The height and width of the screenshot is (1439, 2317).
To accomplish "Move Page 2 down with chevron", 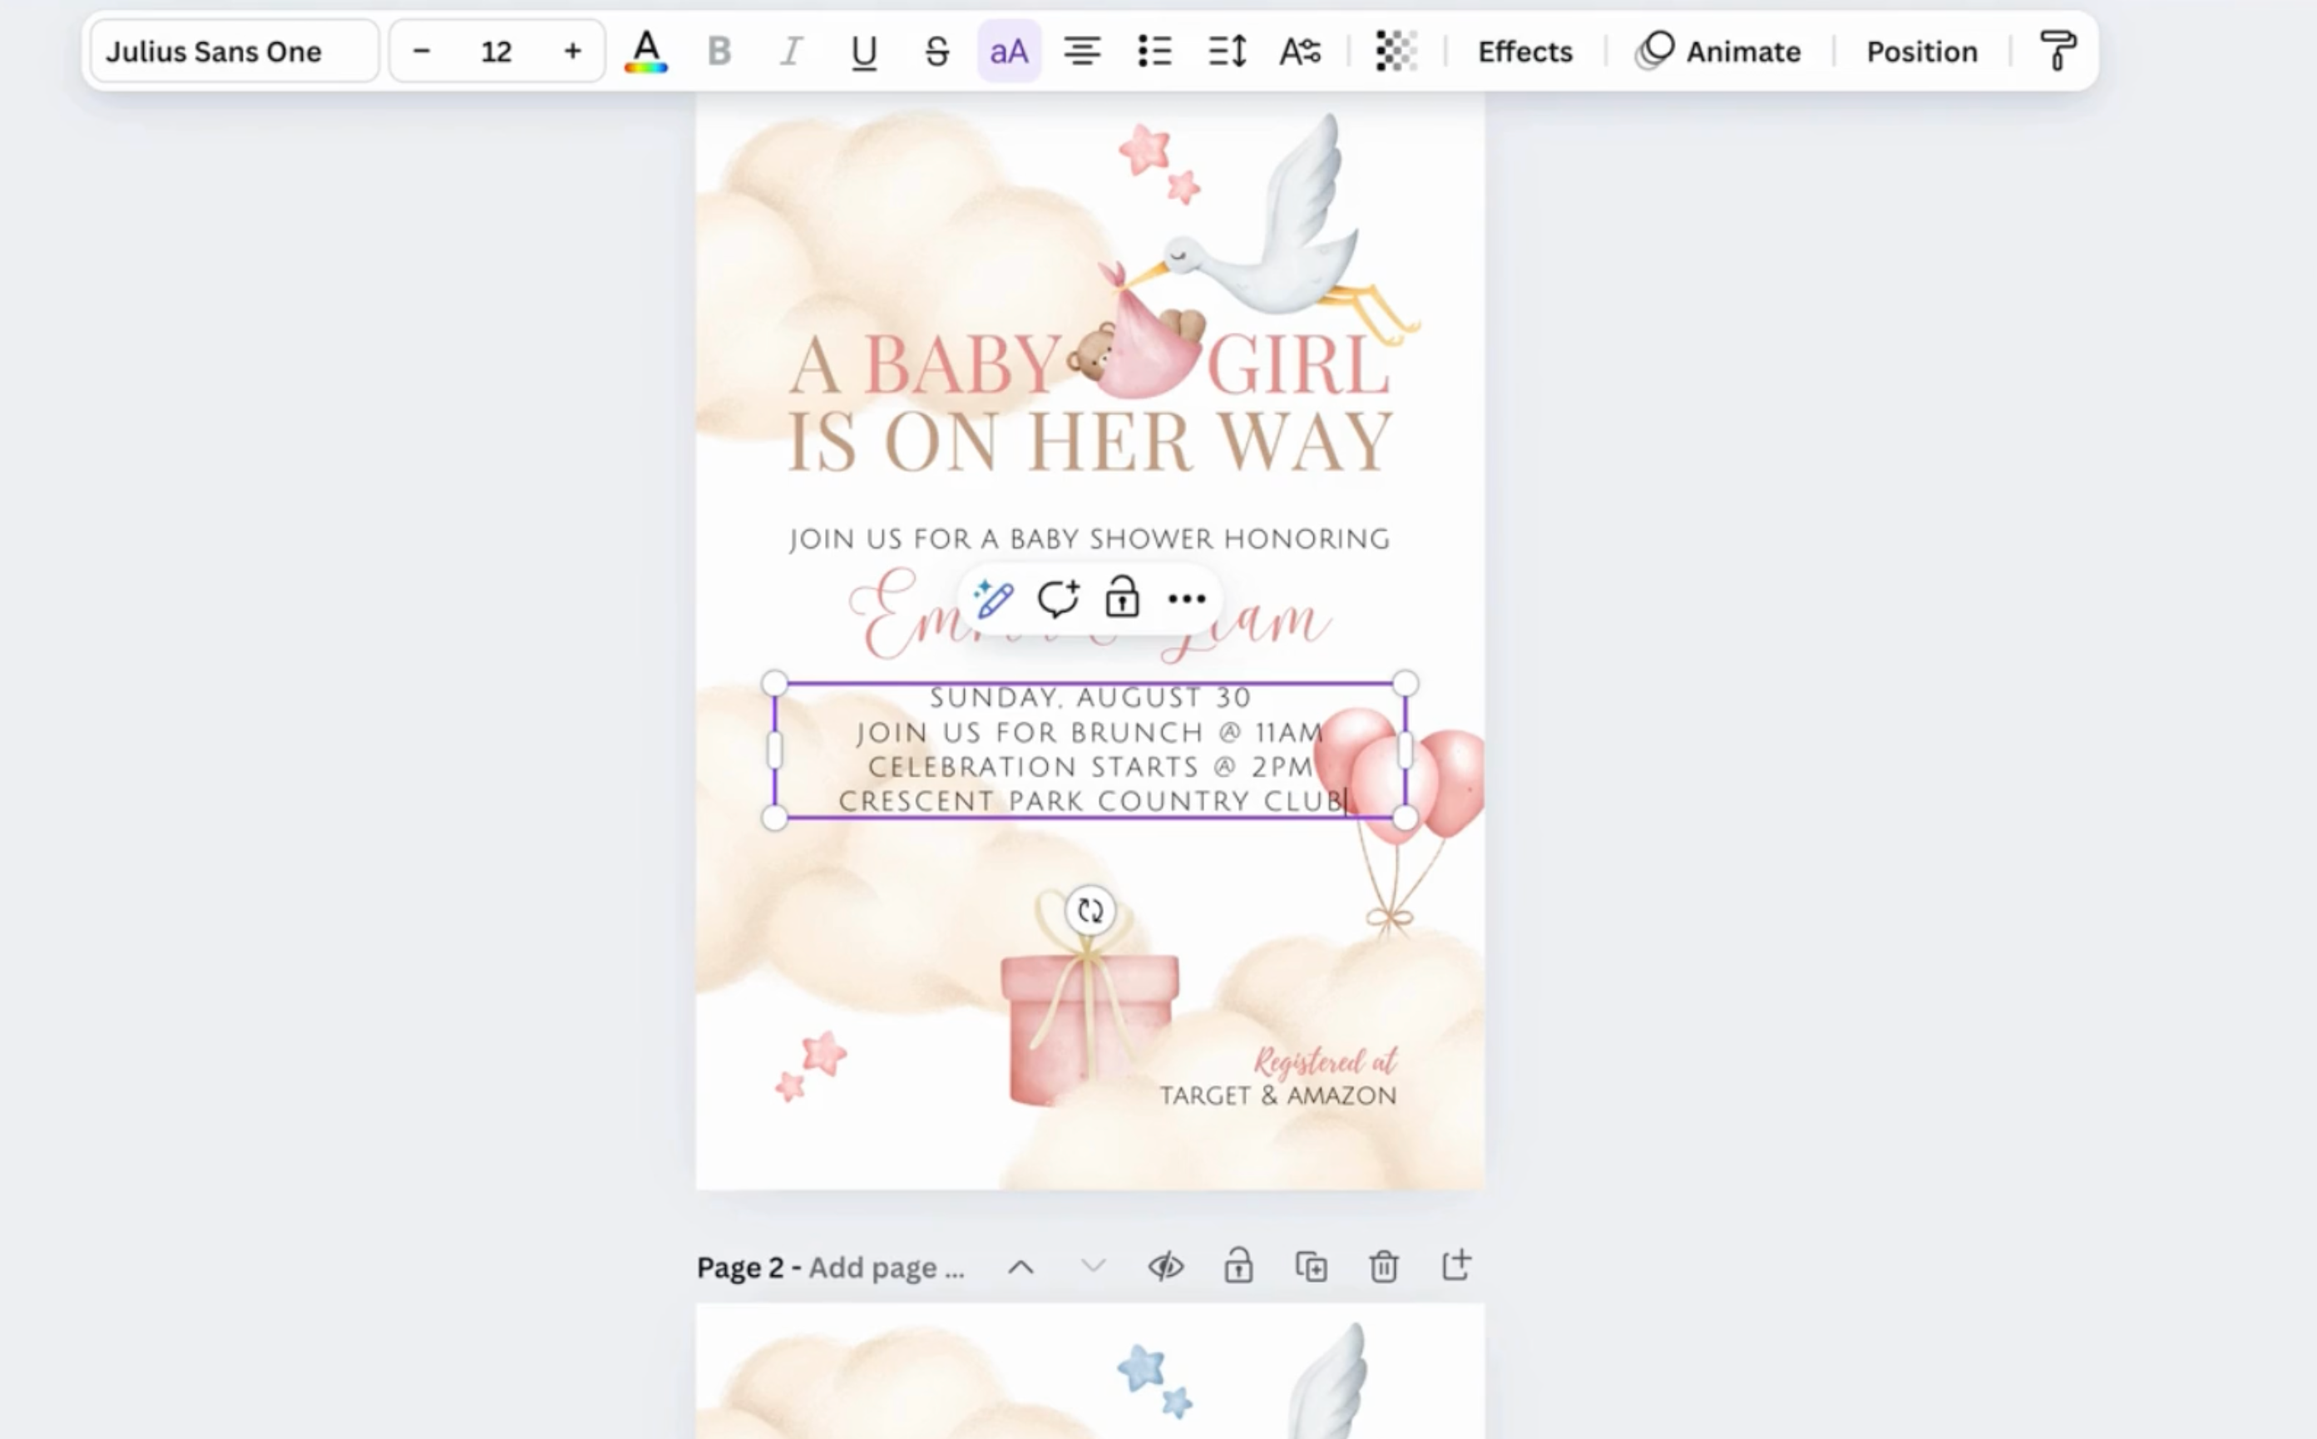I will tap(1094, 1268).
